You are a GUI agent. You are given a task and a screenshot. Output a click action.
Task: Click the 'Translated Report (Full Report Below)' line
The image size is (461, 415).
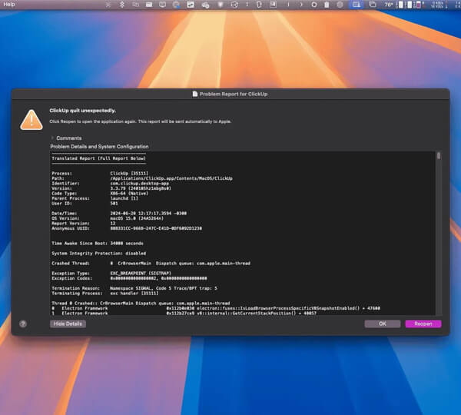click(x=99, y=158)
